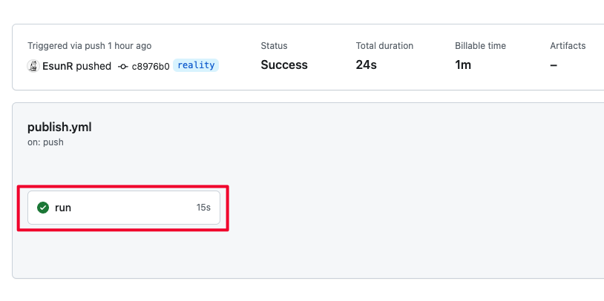This screenshot has width=604, height=301.
Task: Click the 'on: push' trigger text
Action: [45, 142]
